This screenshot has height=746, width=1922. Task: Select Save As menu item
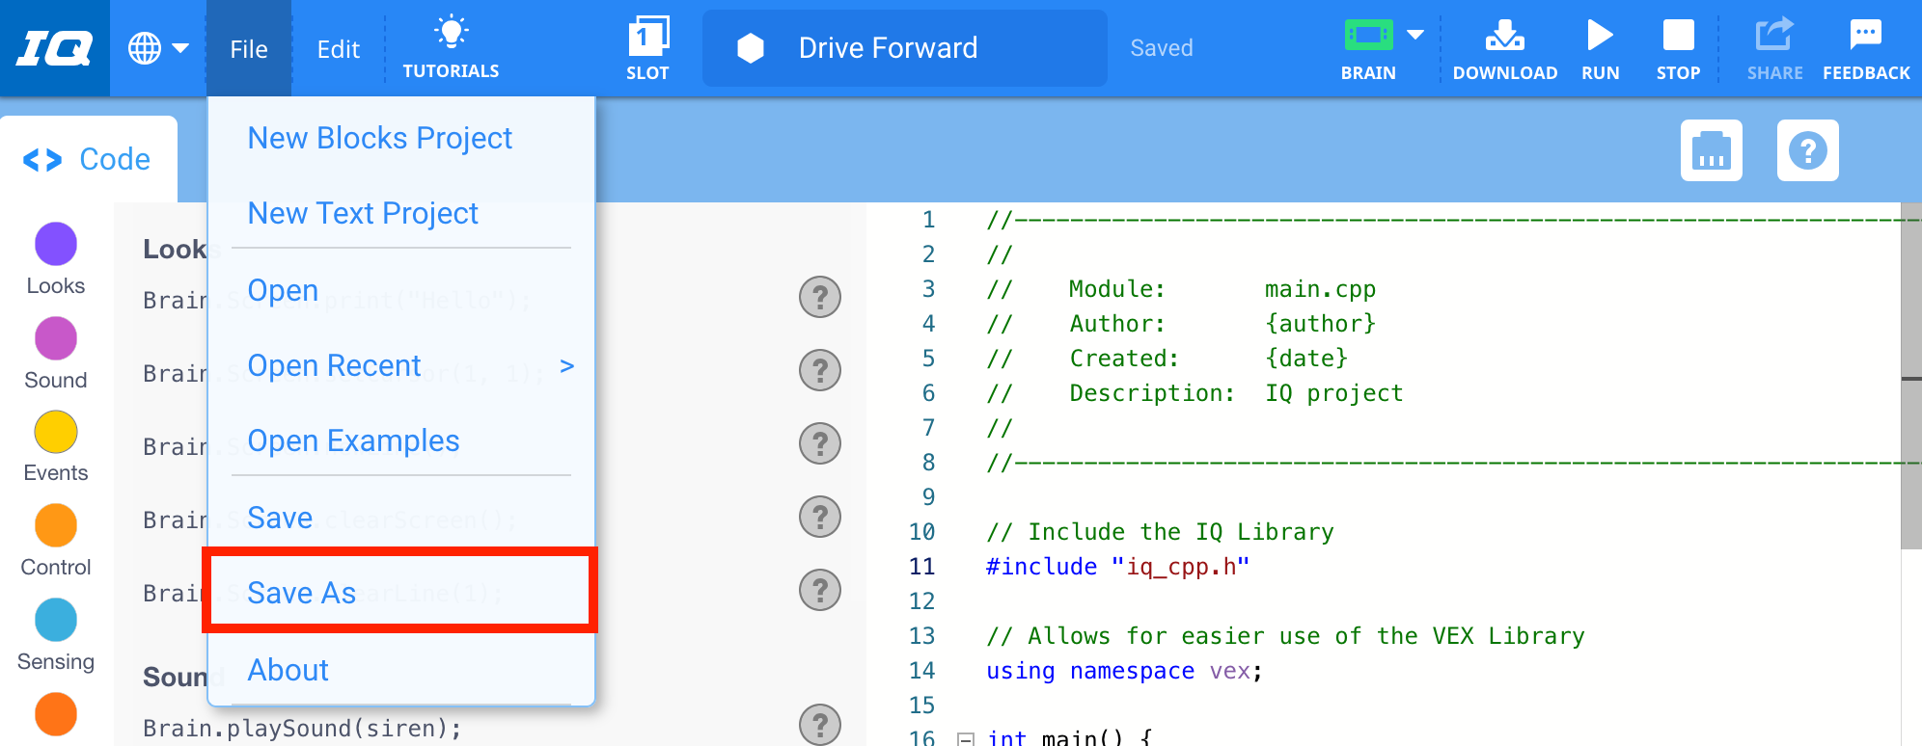click(399, 591)
